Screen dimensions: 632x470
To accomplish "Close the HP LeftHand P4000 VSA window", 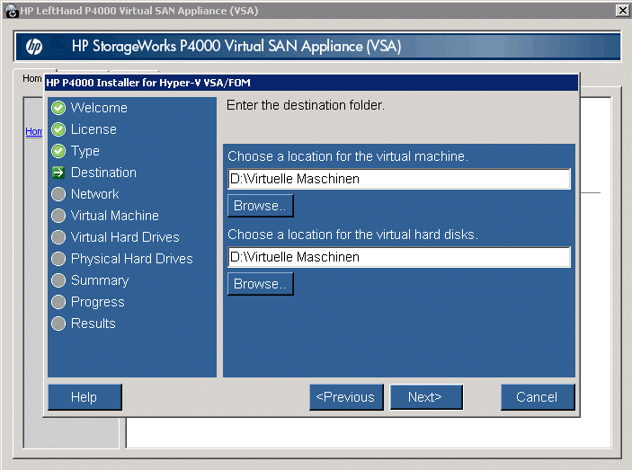I will coord(622,10).
